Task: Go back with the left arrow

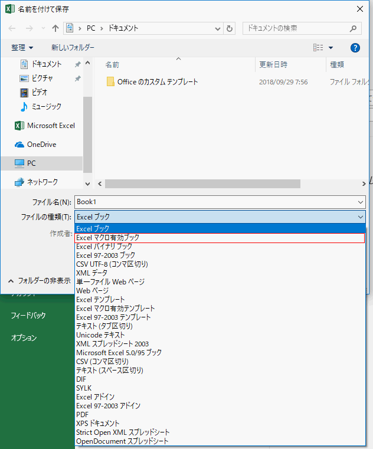Action: 12,28
